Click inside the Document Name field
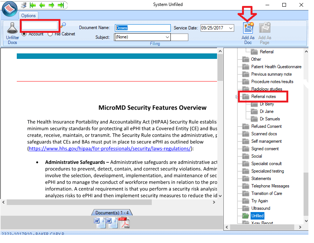314x243 pixels. (x=142, y=28)
